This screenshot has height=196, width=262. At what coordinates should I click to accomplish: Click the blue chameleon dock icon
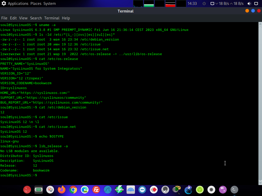point(188,190)
